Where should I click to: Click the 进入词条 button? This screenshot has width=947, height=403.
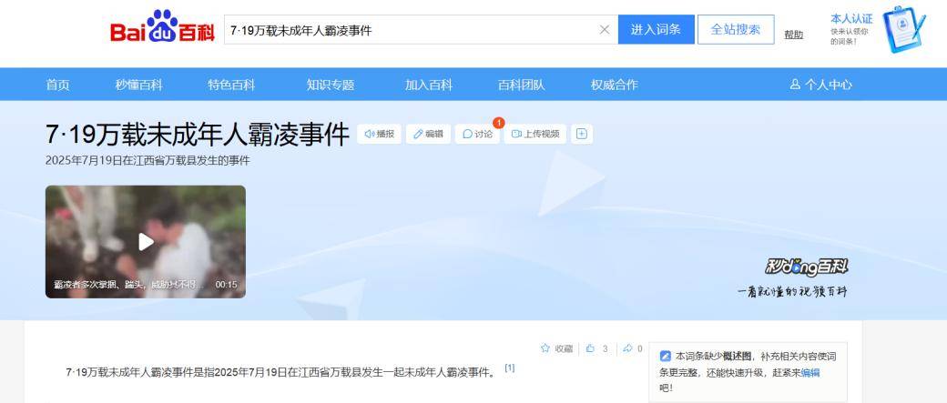point(656,29)
